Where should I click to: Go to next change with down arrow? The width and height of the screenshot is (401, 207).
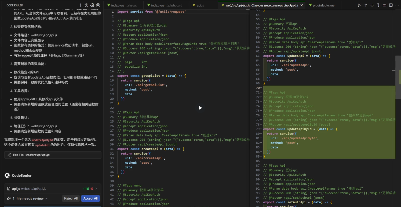point(372,5)
